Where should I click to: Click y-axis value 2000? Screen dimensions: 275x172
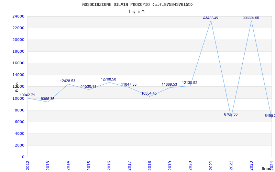point(19,145)
